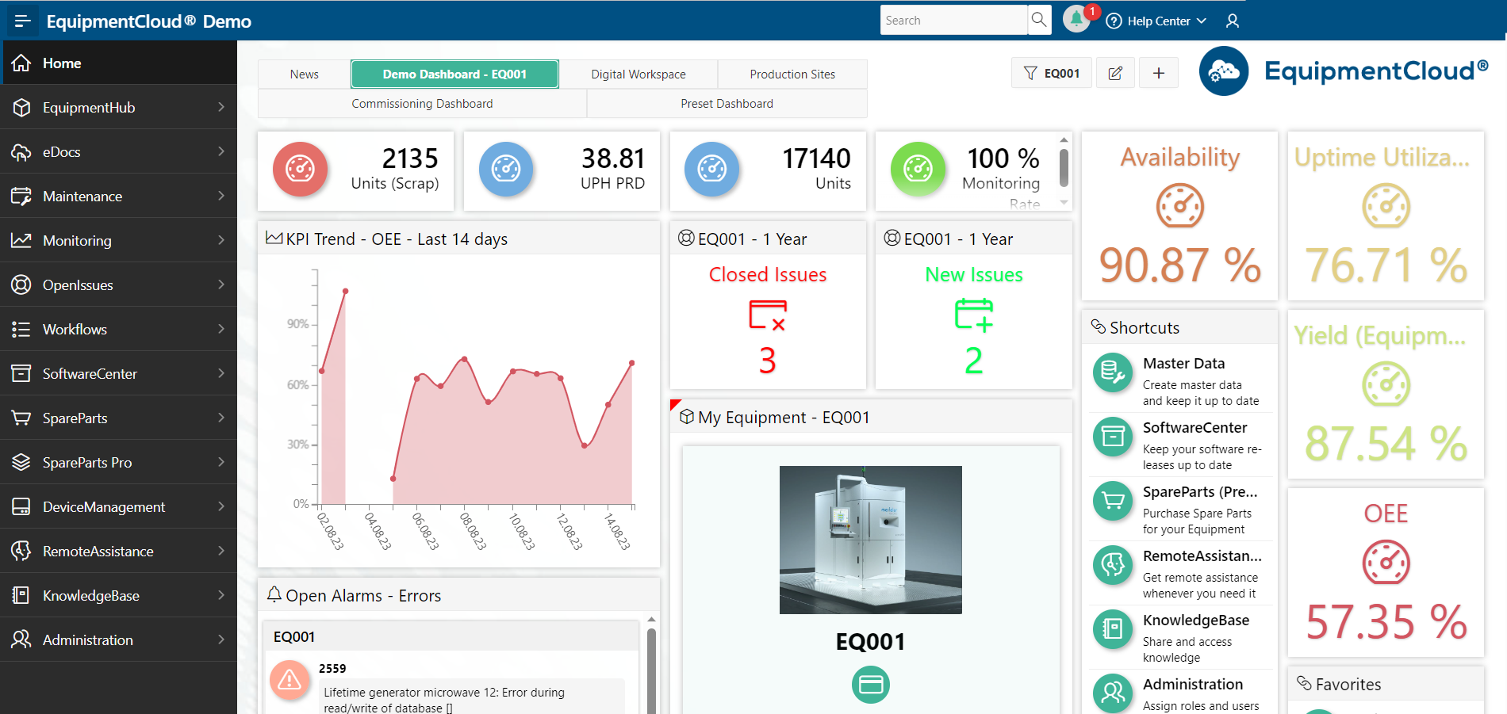
Task: Click the Maintenance icon in sidebar
Action: (x=21, y=196)
